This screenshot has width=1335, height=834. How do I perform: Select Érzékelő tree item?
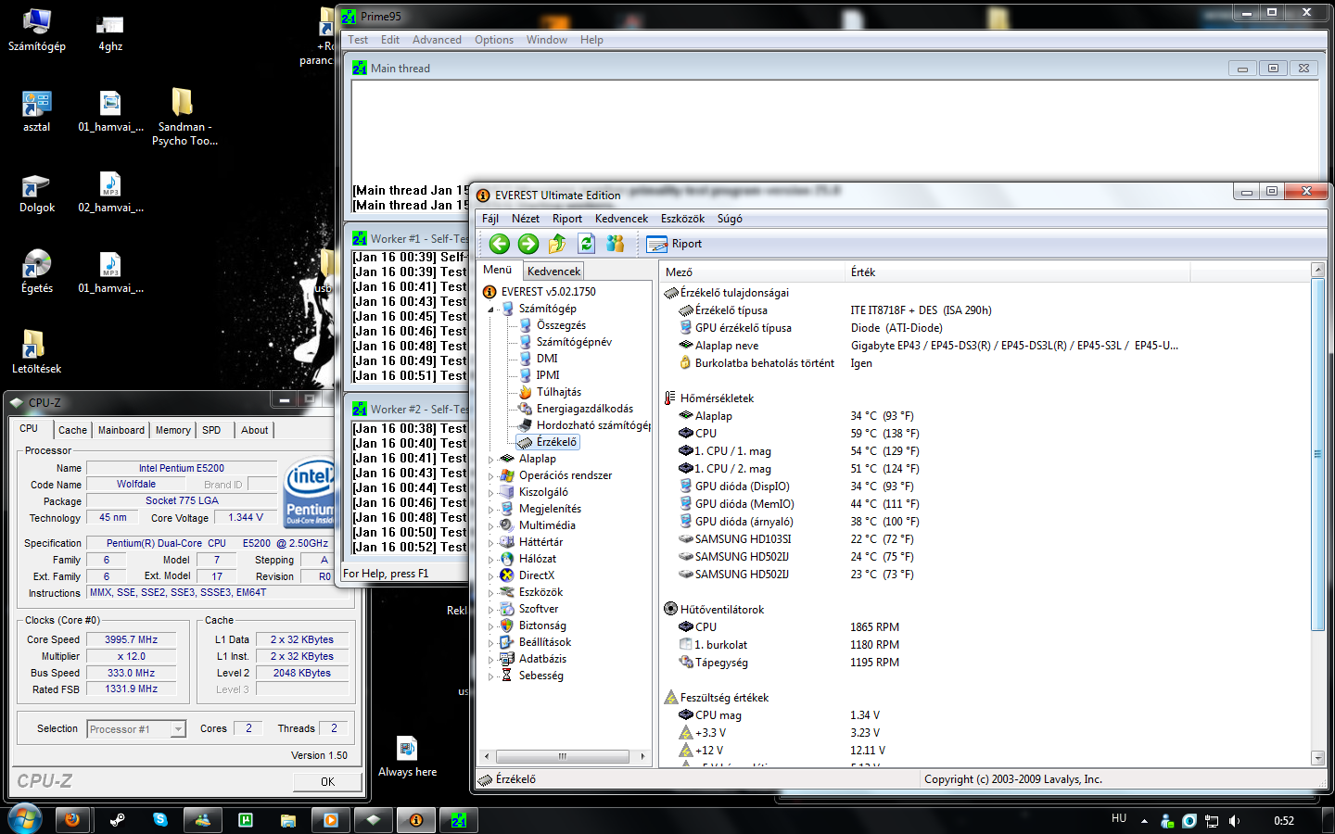pos(556,442)
